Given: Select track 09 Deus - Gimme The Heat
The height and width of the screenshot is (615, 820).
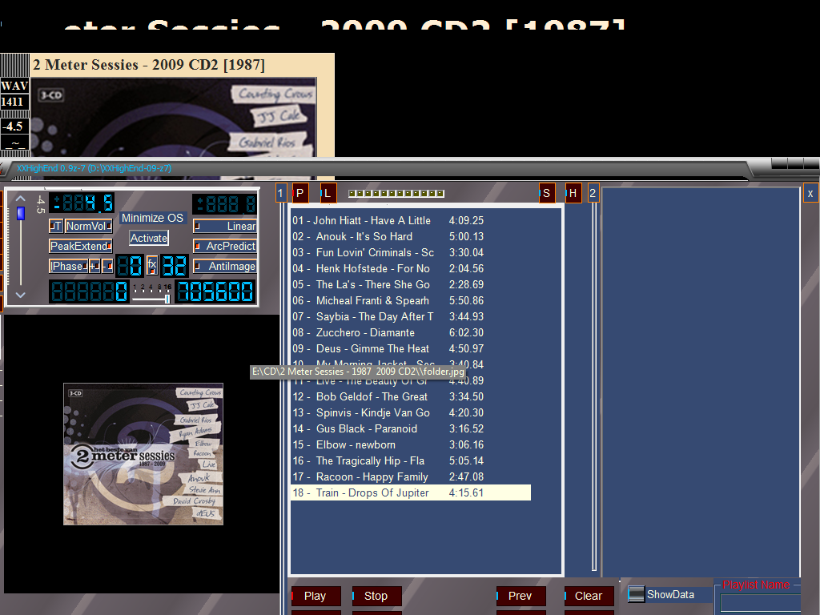Looking at the screenshot, I should coord(411,349).
